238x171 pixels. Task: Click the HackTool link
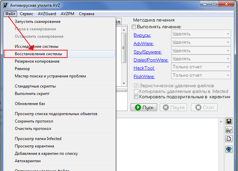click(144, 68)
